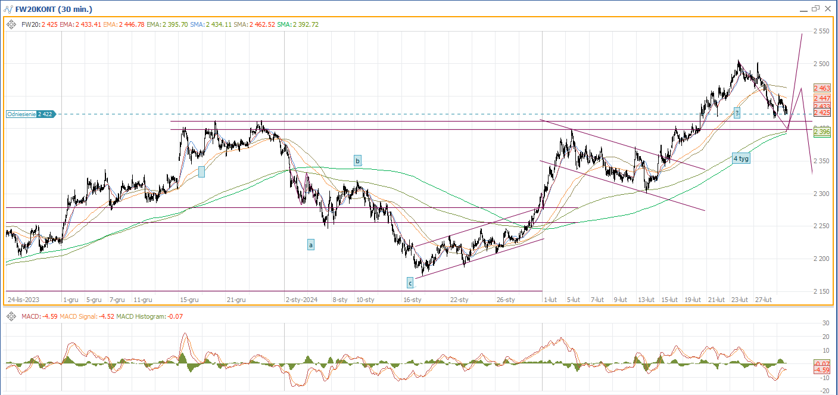Click the MACD Histogram legend label

pyautogui.click(x=152, y=316)
